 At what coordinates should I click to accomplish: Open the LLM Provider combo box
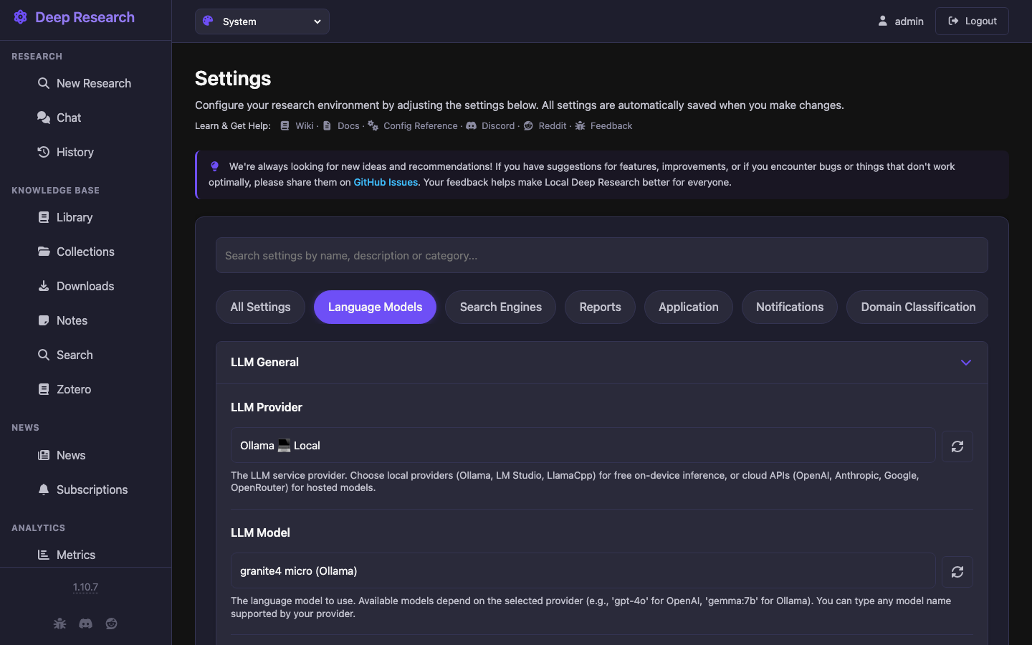[583, 446]
